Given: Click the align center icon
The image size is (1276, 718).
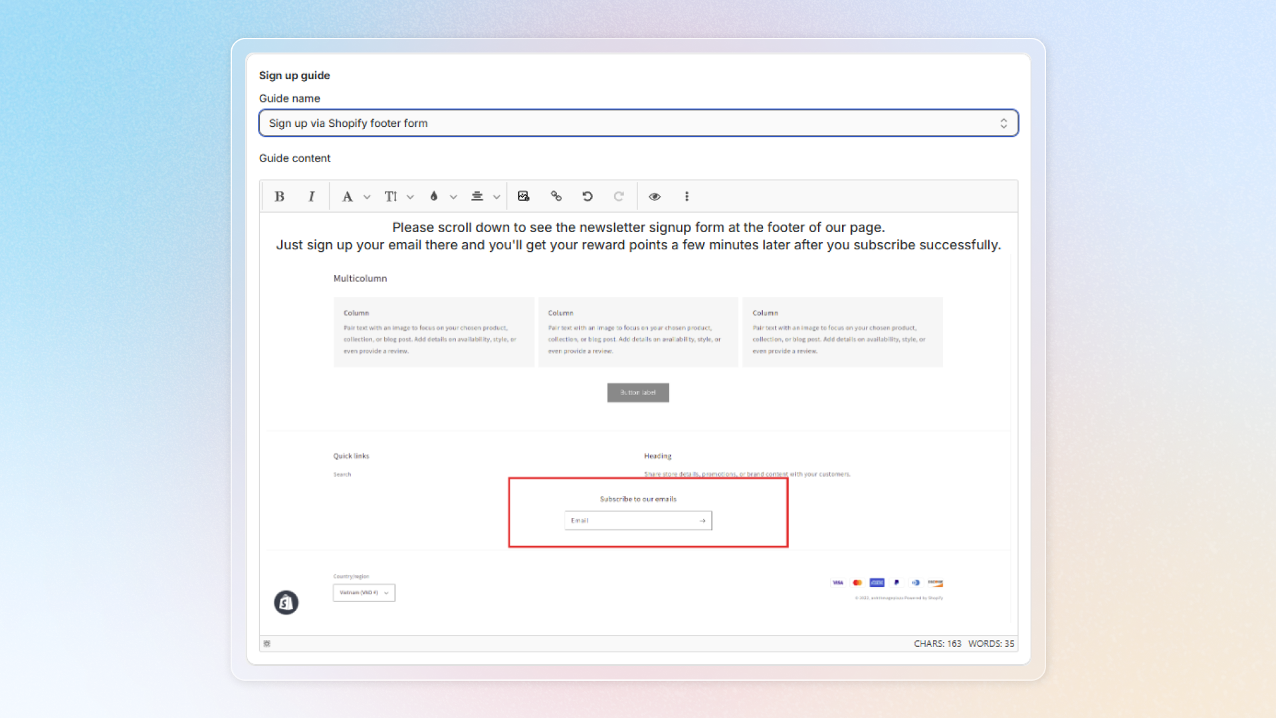Looking at the screenshot, I should pos(477,196).
